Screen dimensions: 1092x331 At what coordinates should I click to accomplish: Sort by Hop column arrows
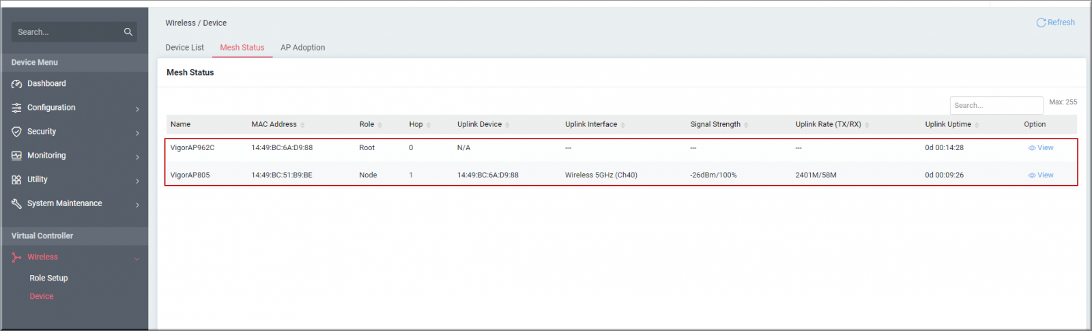[x=429, y=125]
